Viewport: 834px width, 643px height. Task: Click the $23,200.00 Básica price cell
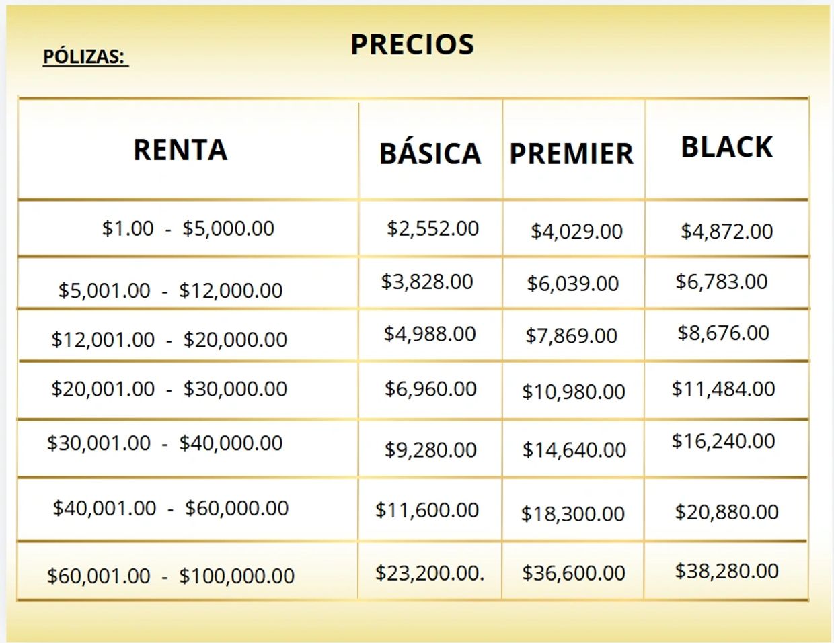pos(430,573)
